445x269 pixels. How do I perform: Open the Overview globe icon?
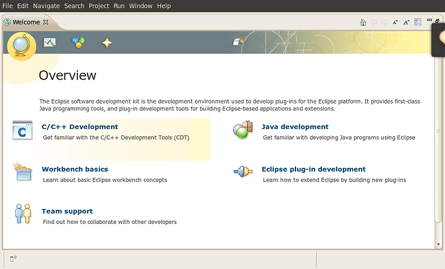coord(22,46)
